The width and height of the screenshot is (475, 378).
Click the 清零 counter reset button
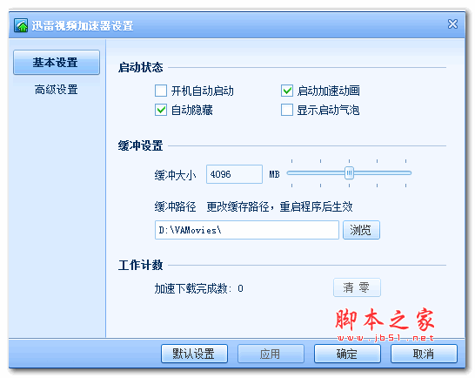click(357, 287)
